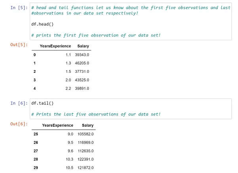Click row index 27 in tail table

[36, 151]
